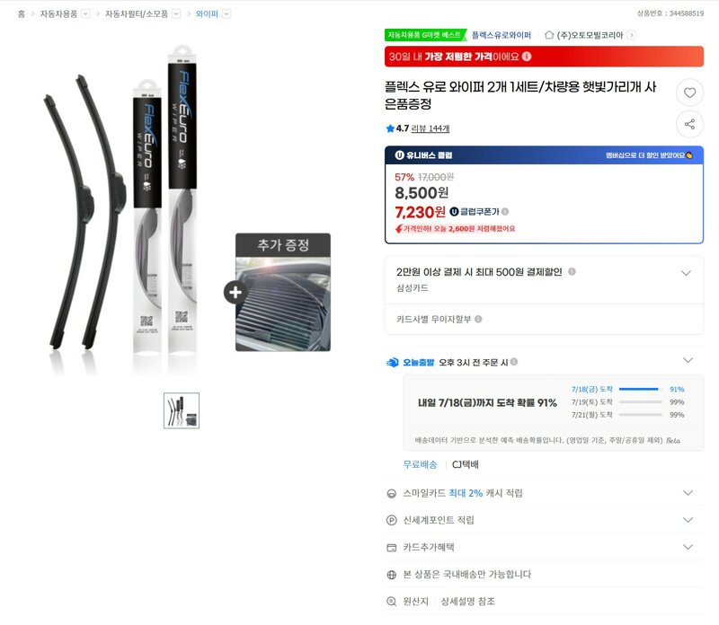Open the 와이퍼 breadcrumb category dropdown
Viewport: 719px width, 625px height.
point(226,13)
